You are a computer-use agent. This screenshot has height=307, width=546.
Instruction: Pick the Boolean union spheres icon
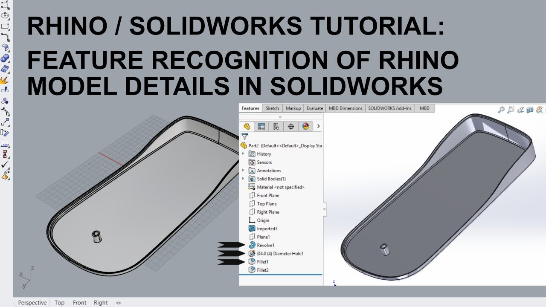click(5, 58)
